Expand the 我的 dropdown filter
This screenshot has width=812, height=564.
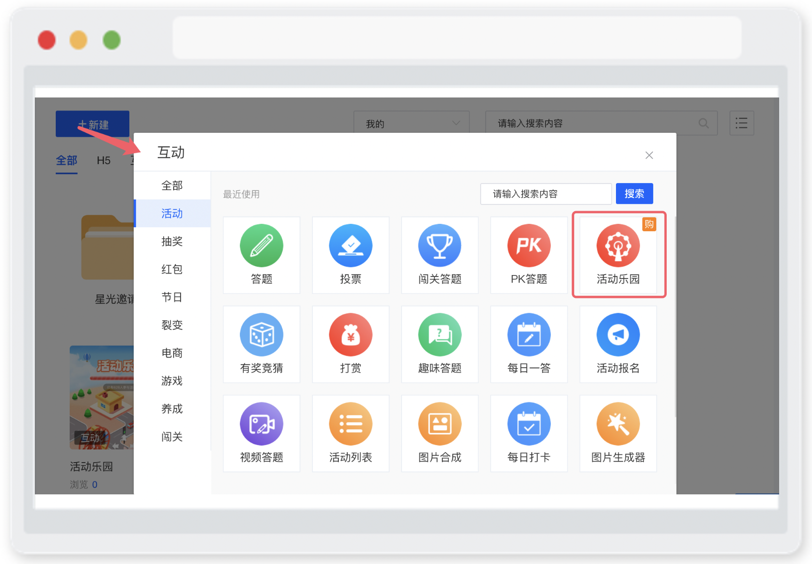(x=411, y=123)
